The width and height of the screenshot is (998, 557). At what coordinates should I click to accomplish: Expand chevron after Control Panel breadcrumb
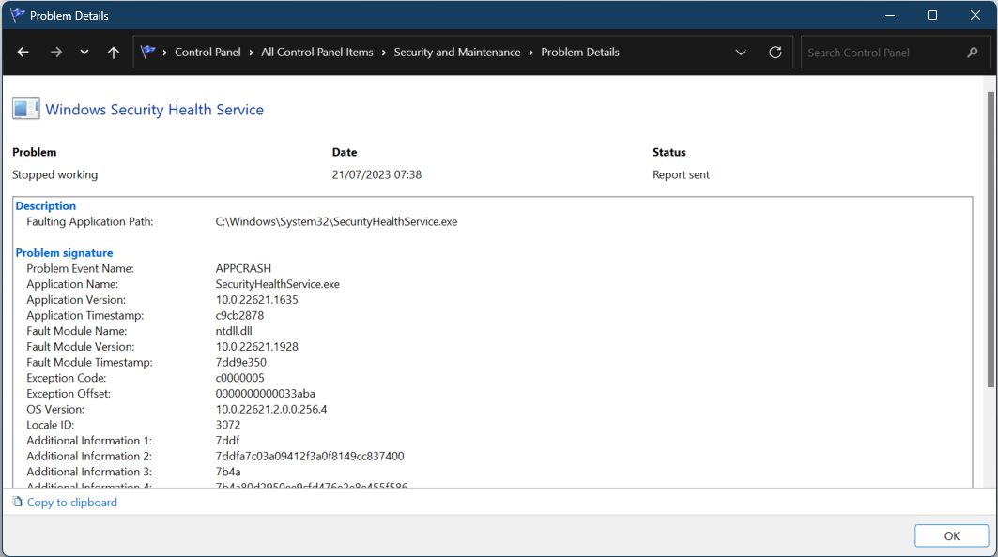[251, 53]
